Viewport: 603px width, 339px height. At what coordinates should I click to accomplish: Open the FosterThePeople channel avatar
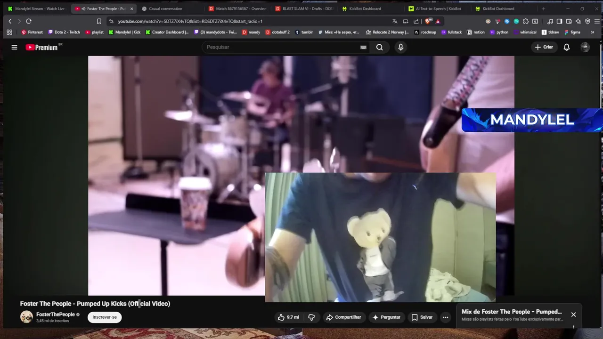click(x=26, y=317)
